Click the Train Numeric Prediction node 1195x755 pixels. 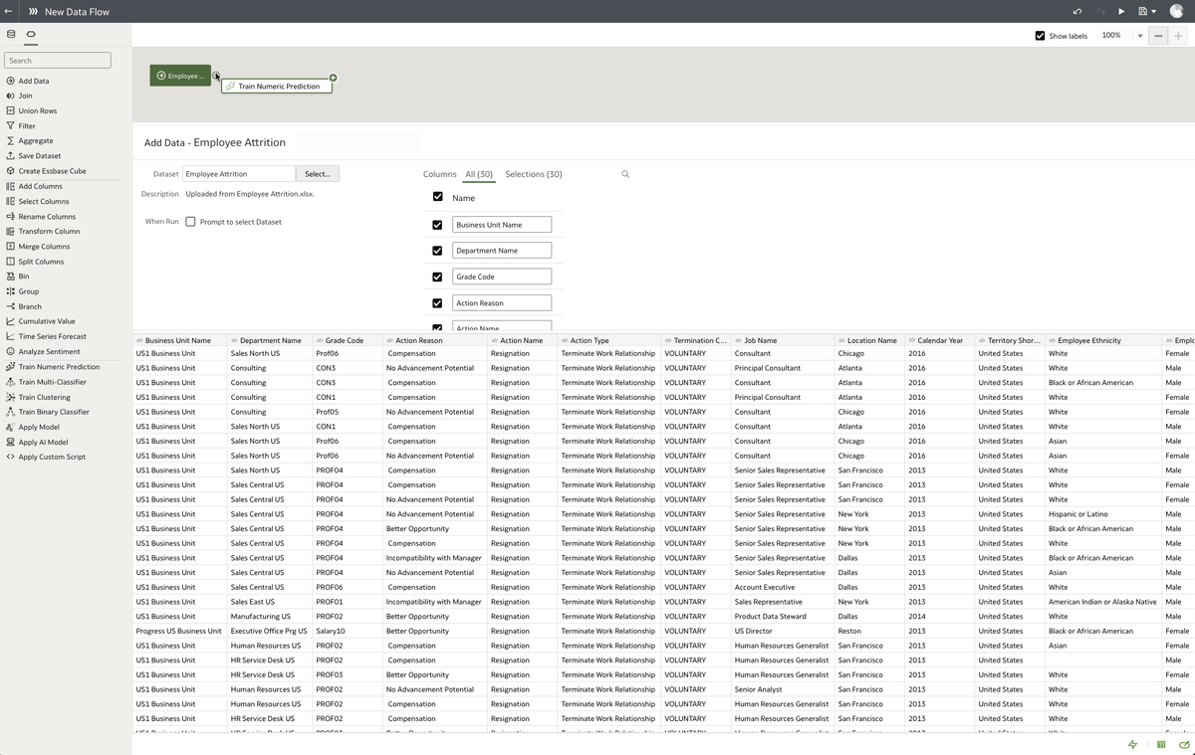pyautogui.click(x=276, y=86)
